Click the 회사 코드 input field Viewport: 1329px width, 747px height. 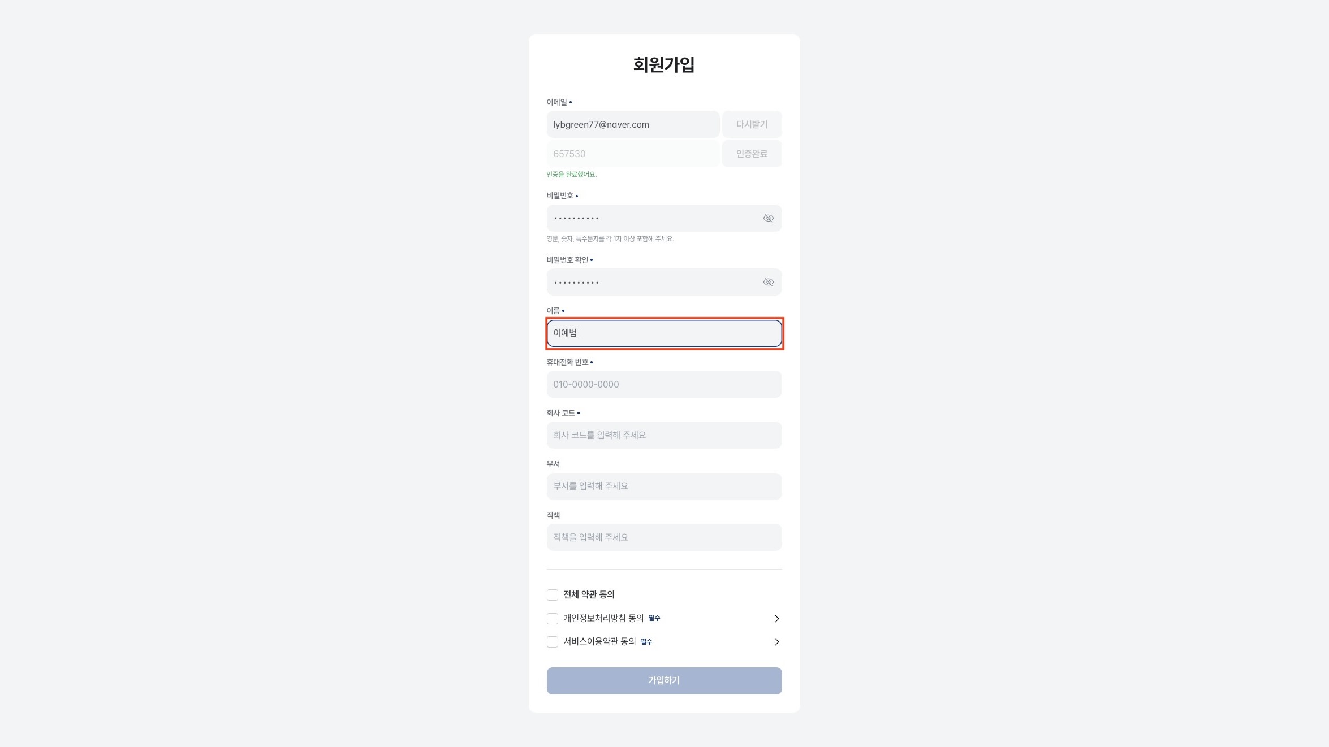click(x=664, y=435)
